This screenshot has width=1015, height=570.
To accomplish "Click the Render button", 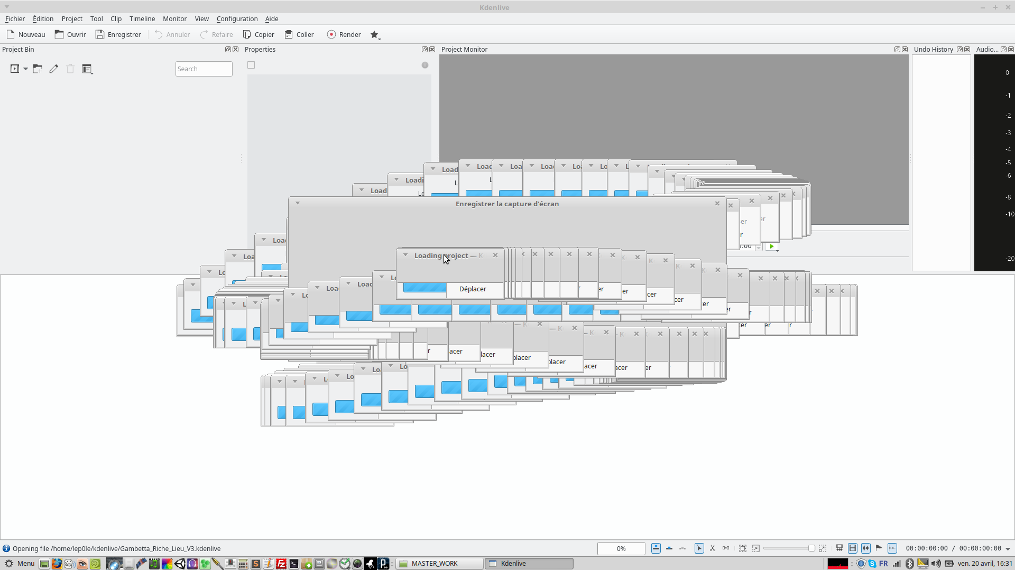I will coord(344,35).
